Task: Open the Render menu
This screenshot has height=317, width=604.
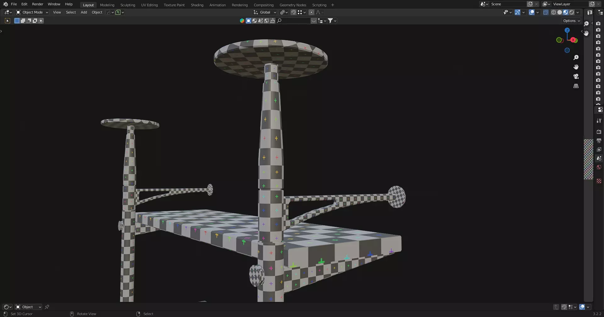Action: pos(37,4)
